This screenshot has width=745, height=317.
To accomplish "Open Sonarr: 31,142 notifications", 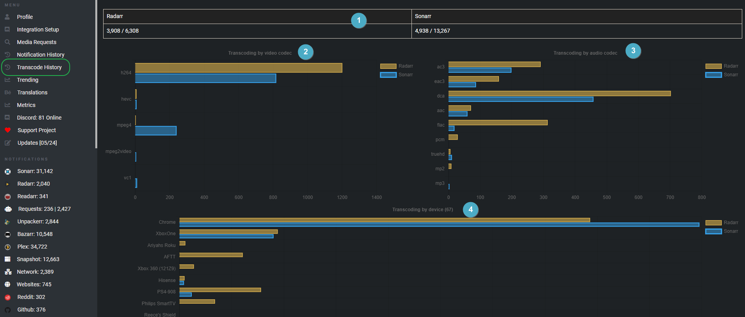I will (x=35, y=171).
